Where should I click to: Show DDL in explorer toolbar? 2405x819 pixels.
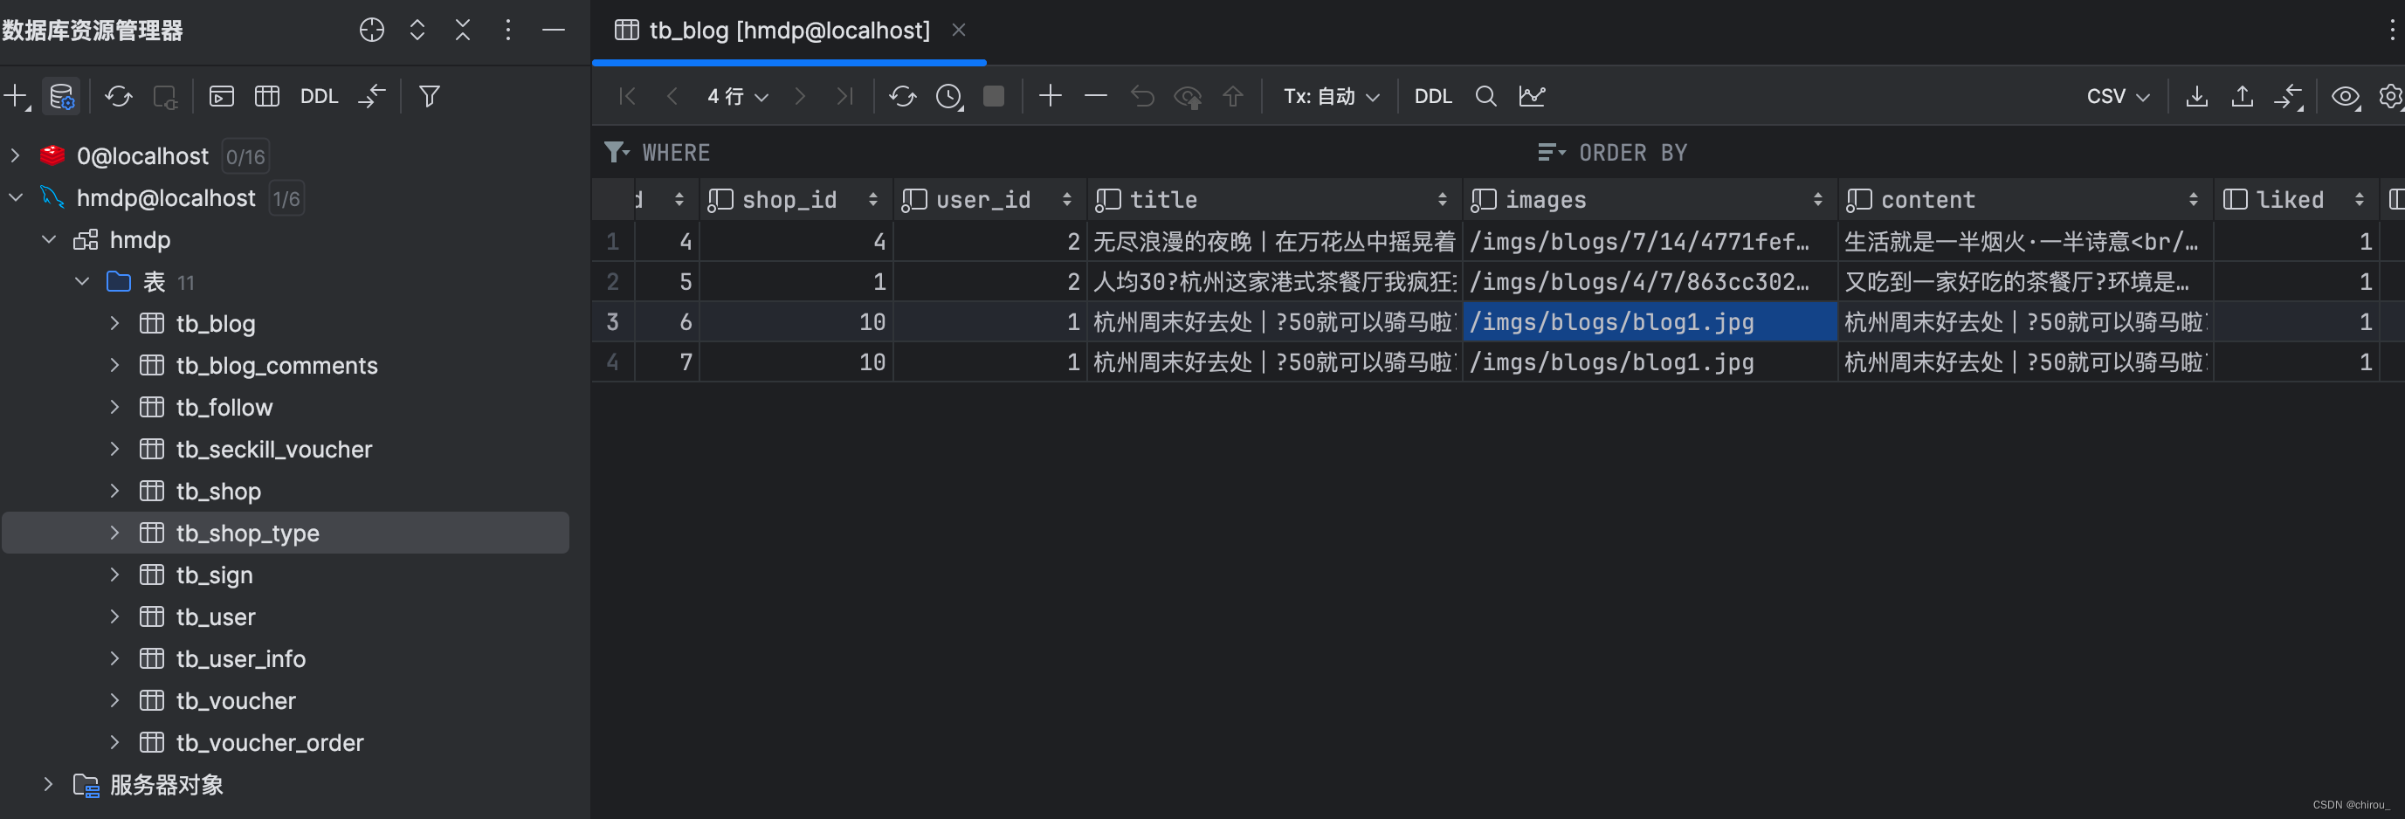[x=320, y=96]
